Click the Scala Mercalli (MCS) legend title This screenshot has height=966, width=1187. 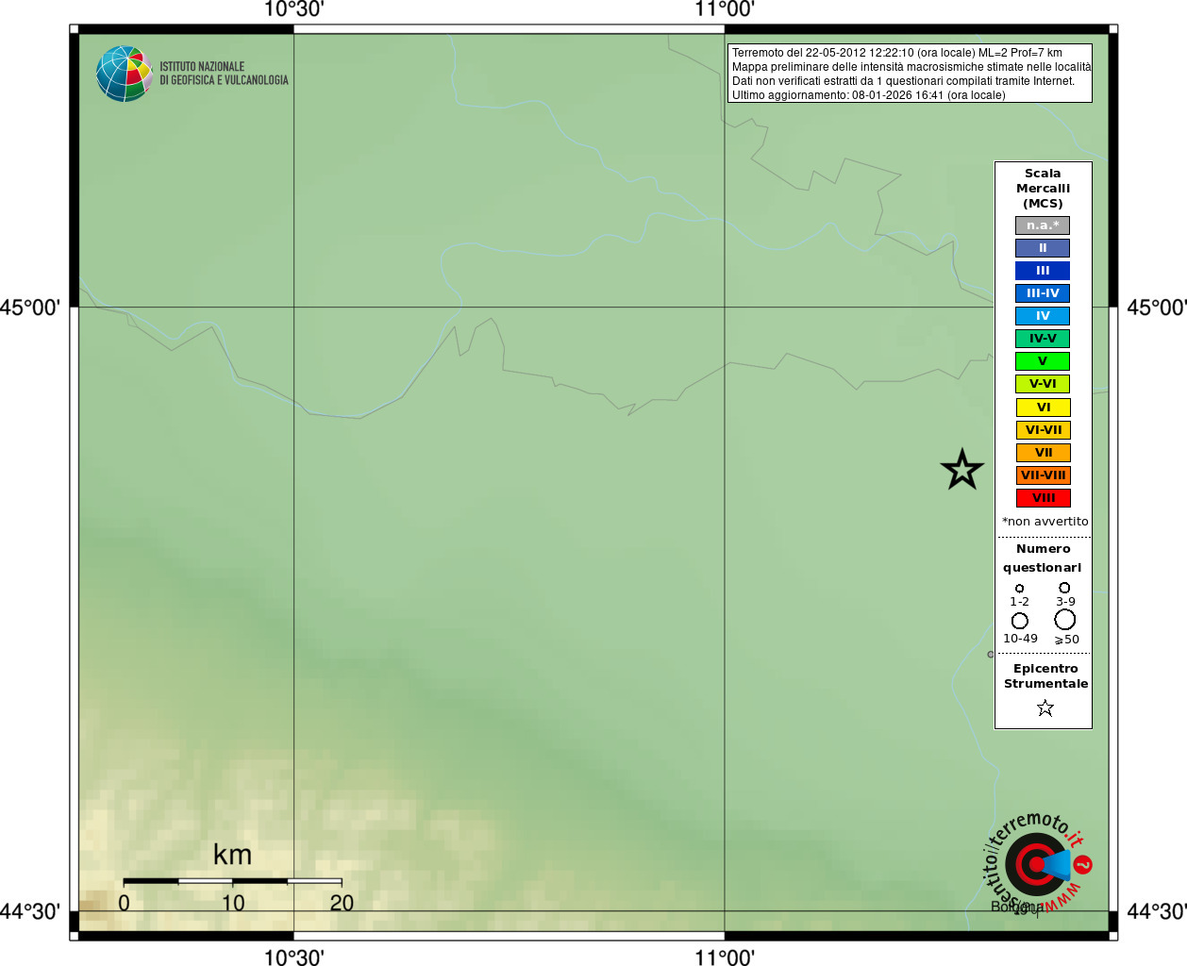pos(1043,189)
